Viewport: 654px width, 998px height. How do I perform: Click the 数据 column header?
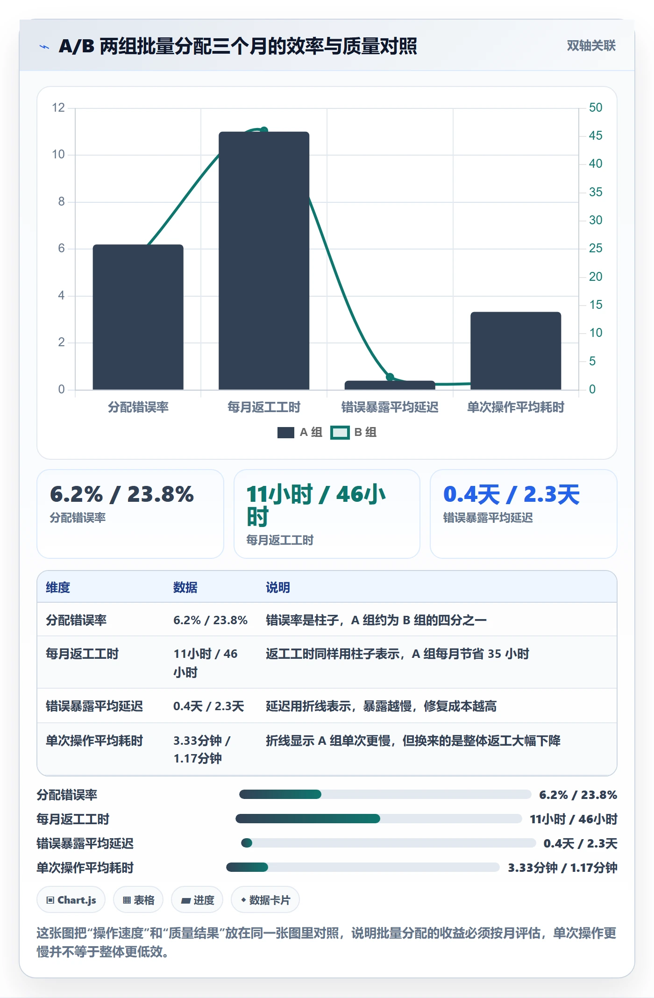(x=185, y=587)
